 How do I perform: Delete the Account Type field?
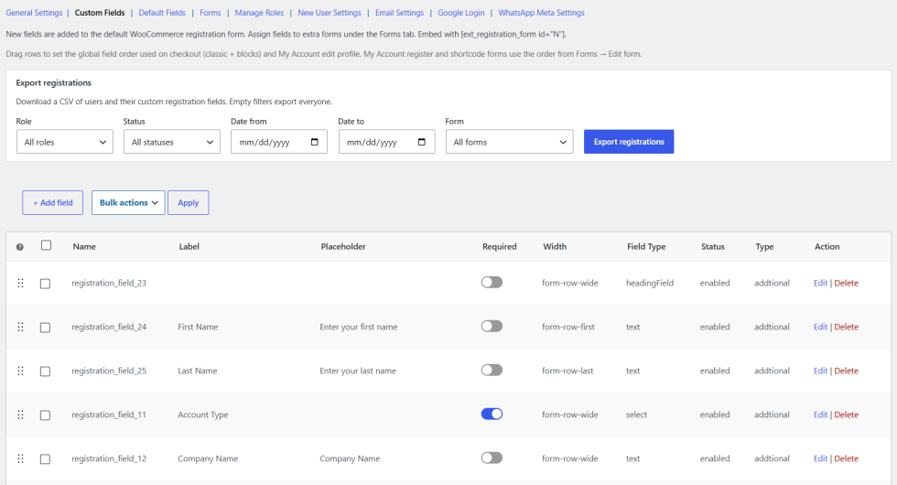tap(846, 415)
